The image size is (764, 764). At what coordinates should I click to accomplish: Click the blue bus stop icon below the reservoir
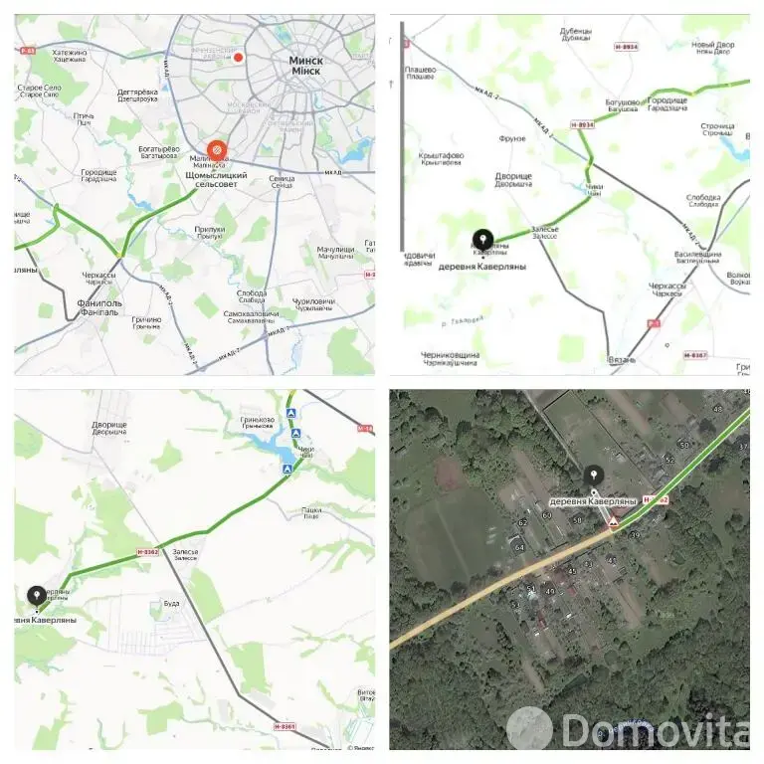click(x=287, y=469)
